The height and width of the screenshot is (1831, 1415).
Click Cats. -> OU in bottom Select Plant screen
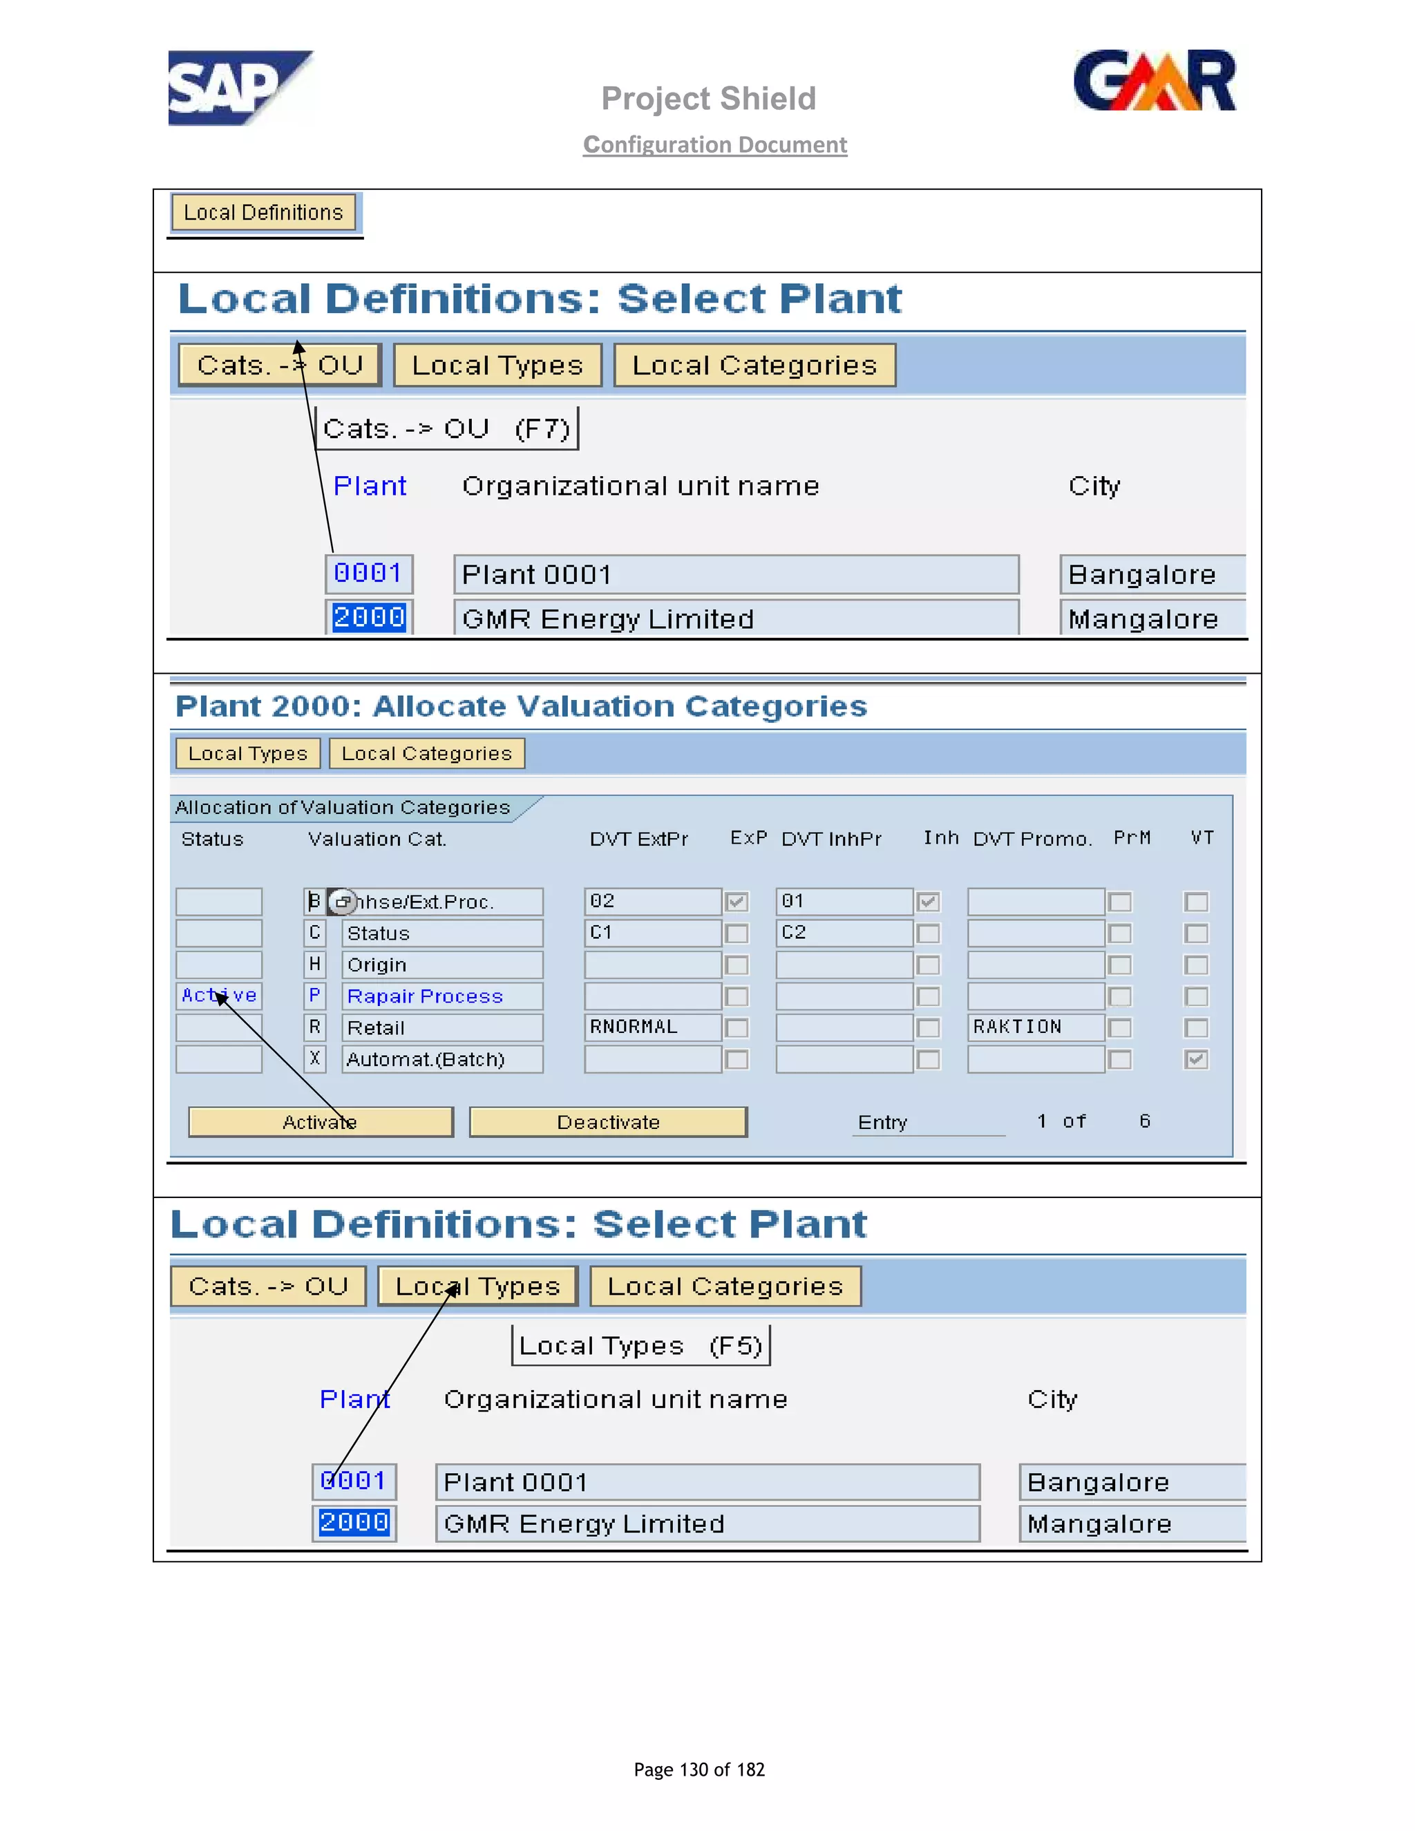pyautogui.click(x=268, y=1286)
